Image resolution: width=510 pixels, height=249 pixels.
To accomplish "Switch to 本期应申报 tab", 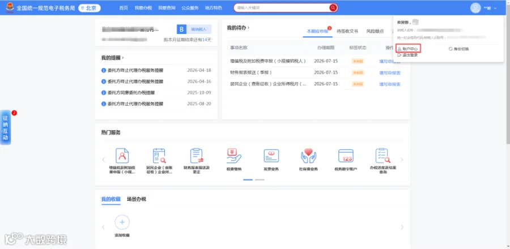I will coord(317,31).
